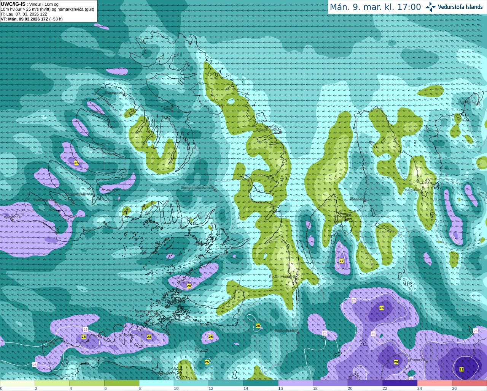
Task: Select the light cyan 8–10 legend swatch
Action: point(157,383)
